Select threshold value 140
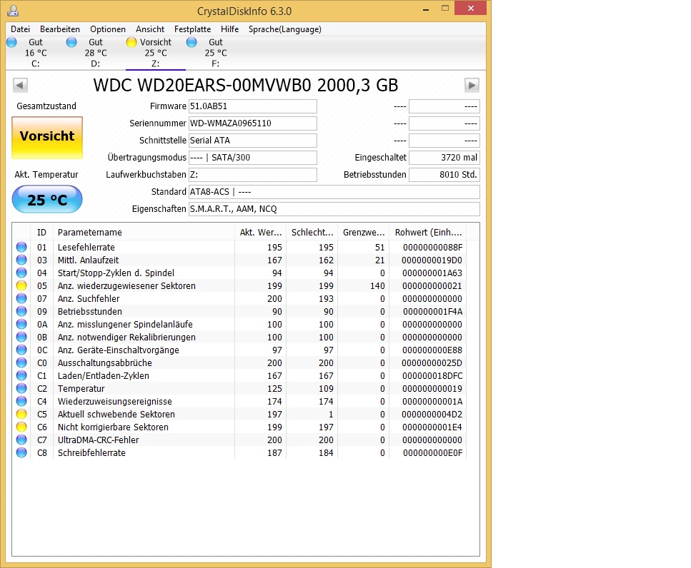Screen dimensions: 691x568 (x=377, y=286)
